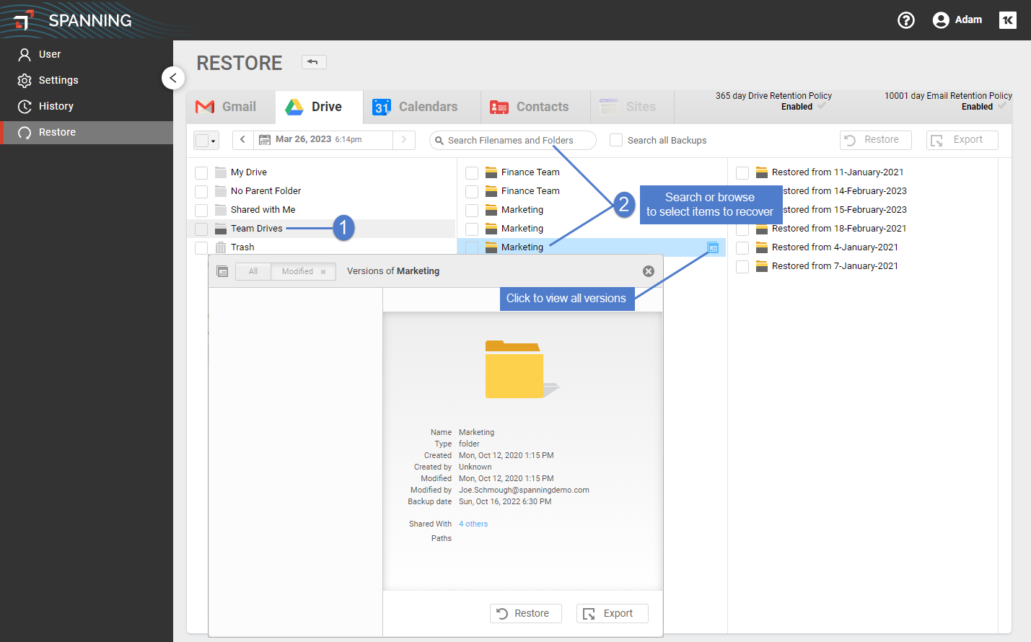Switch to the Gmail tab
The image size is (1031, 642).
click(x=231, y=107)
